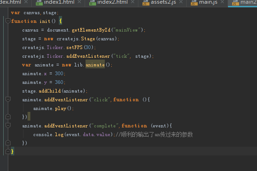Click the "mainView" string literal

(127, 30)
